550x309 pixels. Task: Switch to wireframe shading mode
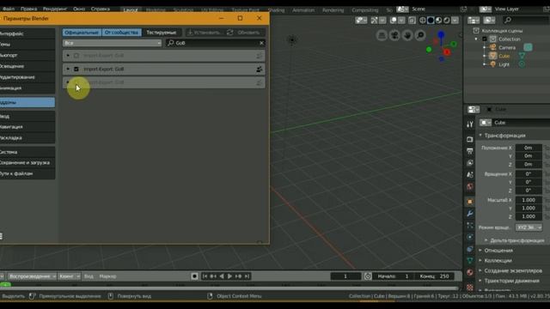[423, 21]
